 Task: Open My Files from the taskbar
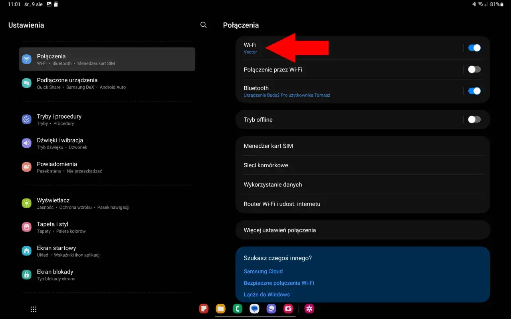pyautogui.click(x=220, y=309)
